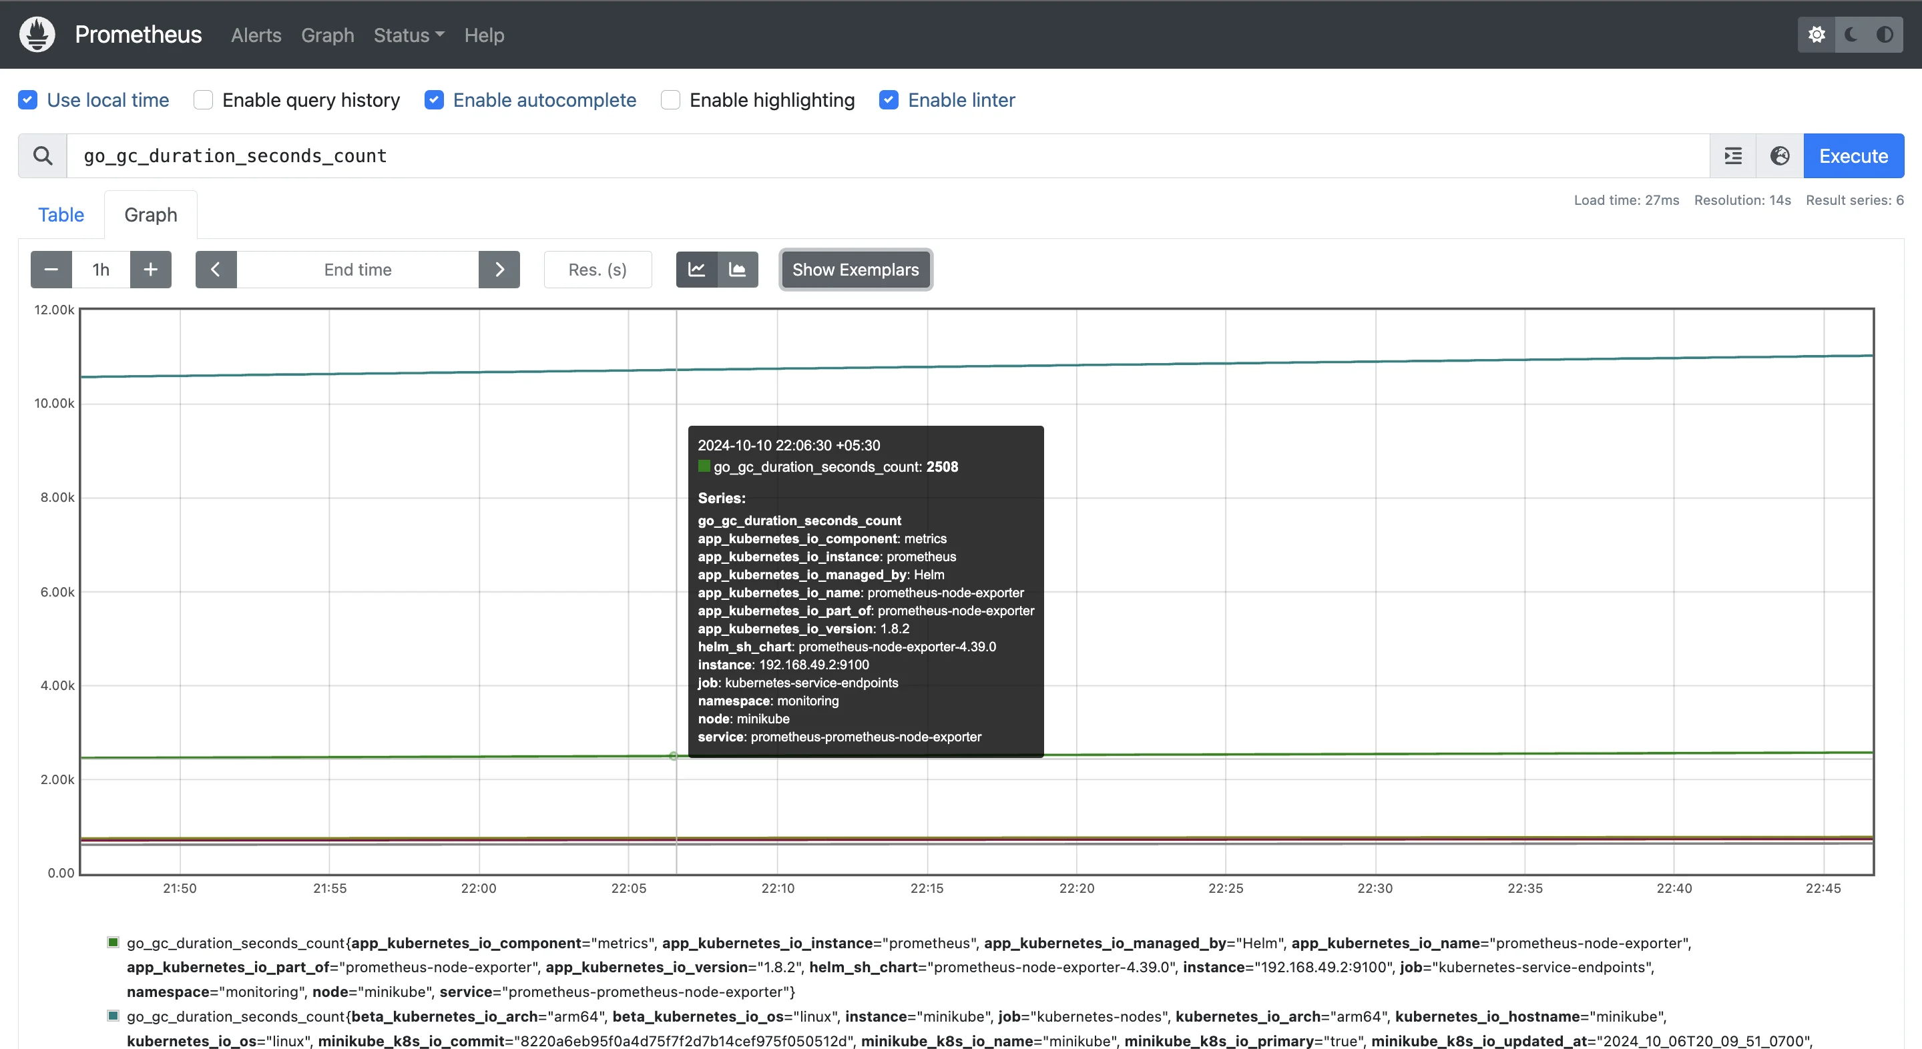
Task: Open the metrics explorer globe icon
Action: coord(1780,156)
